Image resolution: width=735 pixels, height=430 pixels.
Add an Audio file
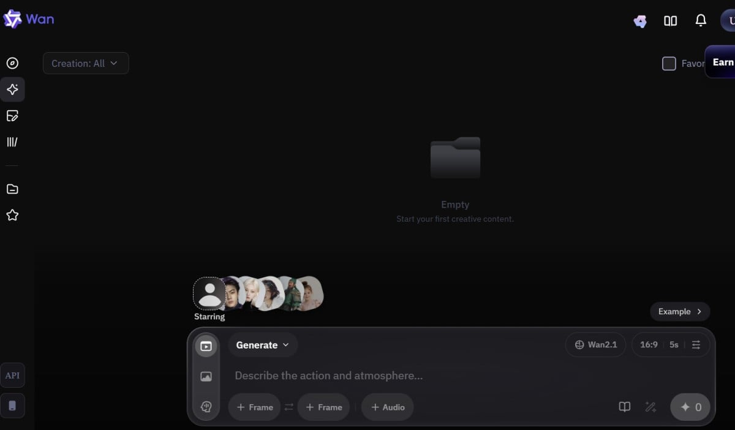tap(387, 407)
